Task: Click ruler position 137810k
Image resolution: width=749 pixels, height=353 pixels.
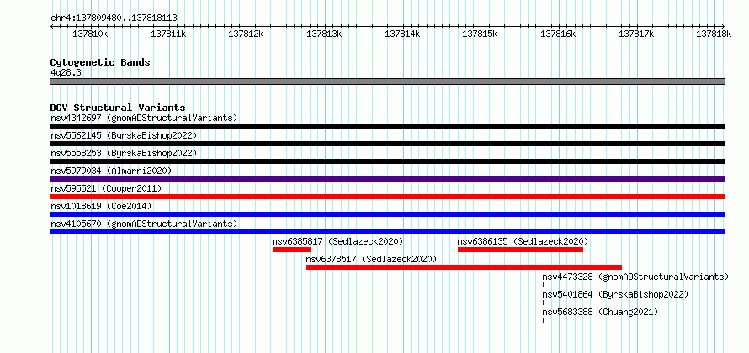Action: (x=90, y=34)
